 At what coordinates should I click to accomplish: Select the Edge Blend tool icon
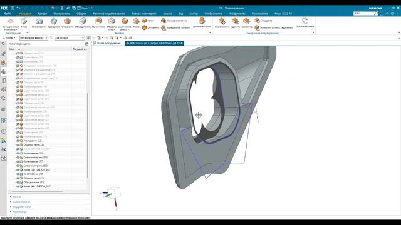point(125,21)
